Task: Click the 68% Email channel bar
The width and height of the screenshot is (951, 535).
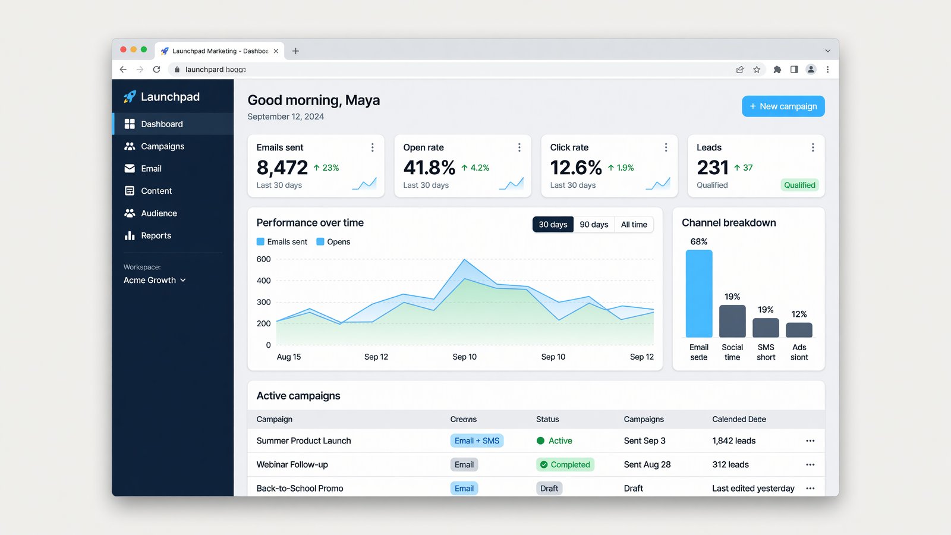Action: (x=699, y=294)
